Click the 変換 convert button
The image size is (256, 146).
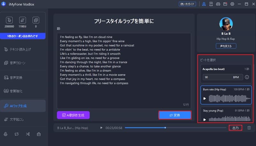[x=175, y=115]
